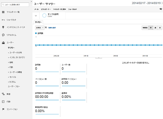Click the 2月22日 date label on chart

[x=56, y=56]
